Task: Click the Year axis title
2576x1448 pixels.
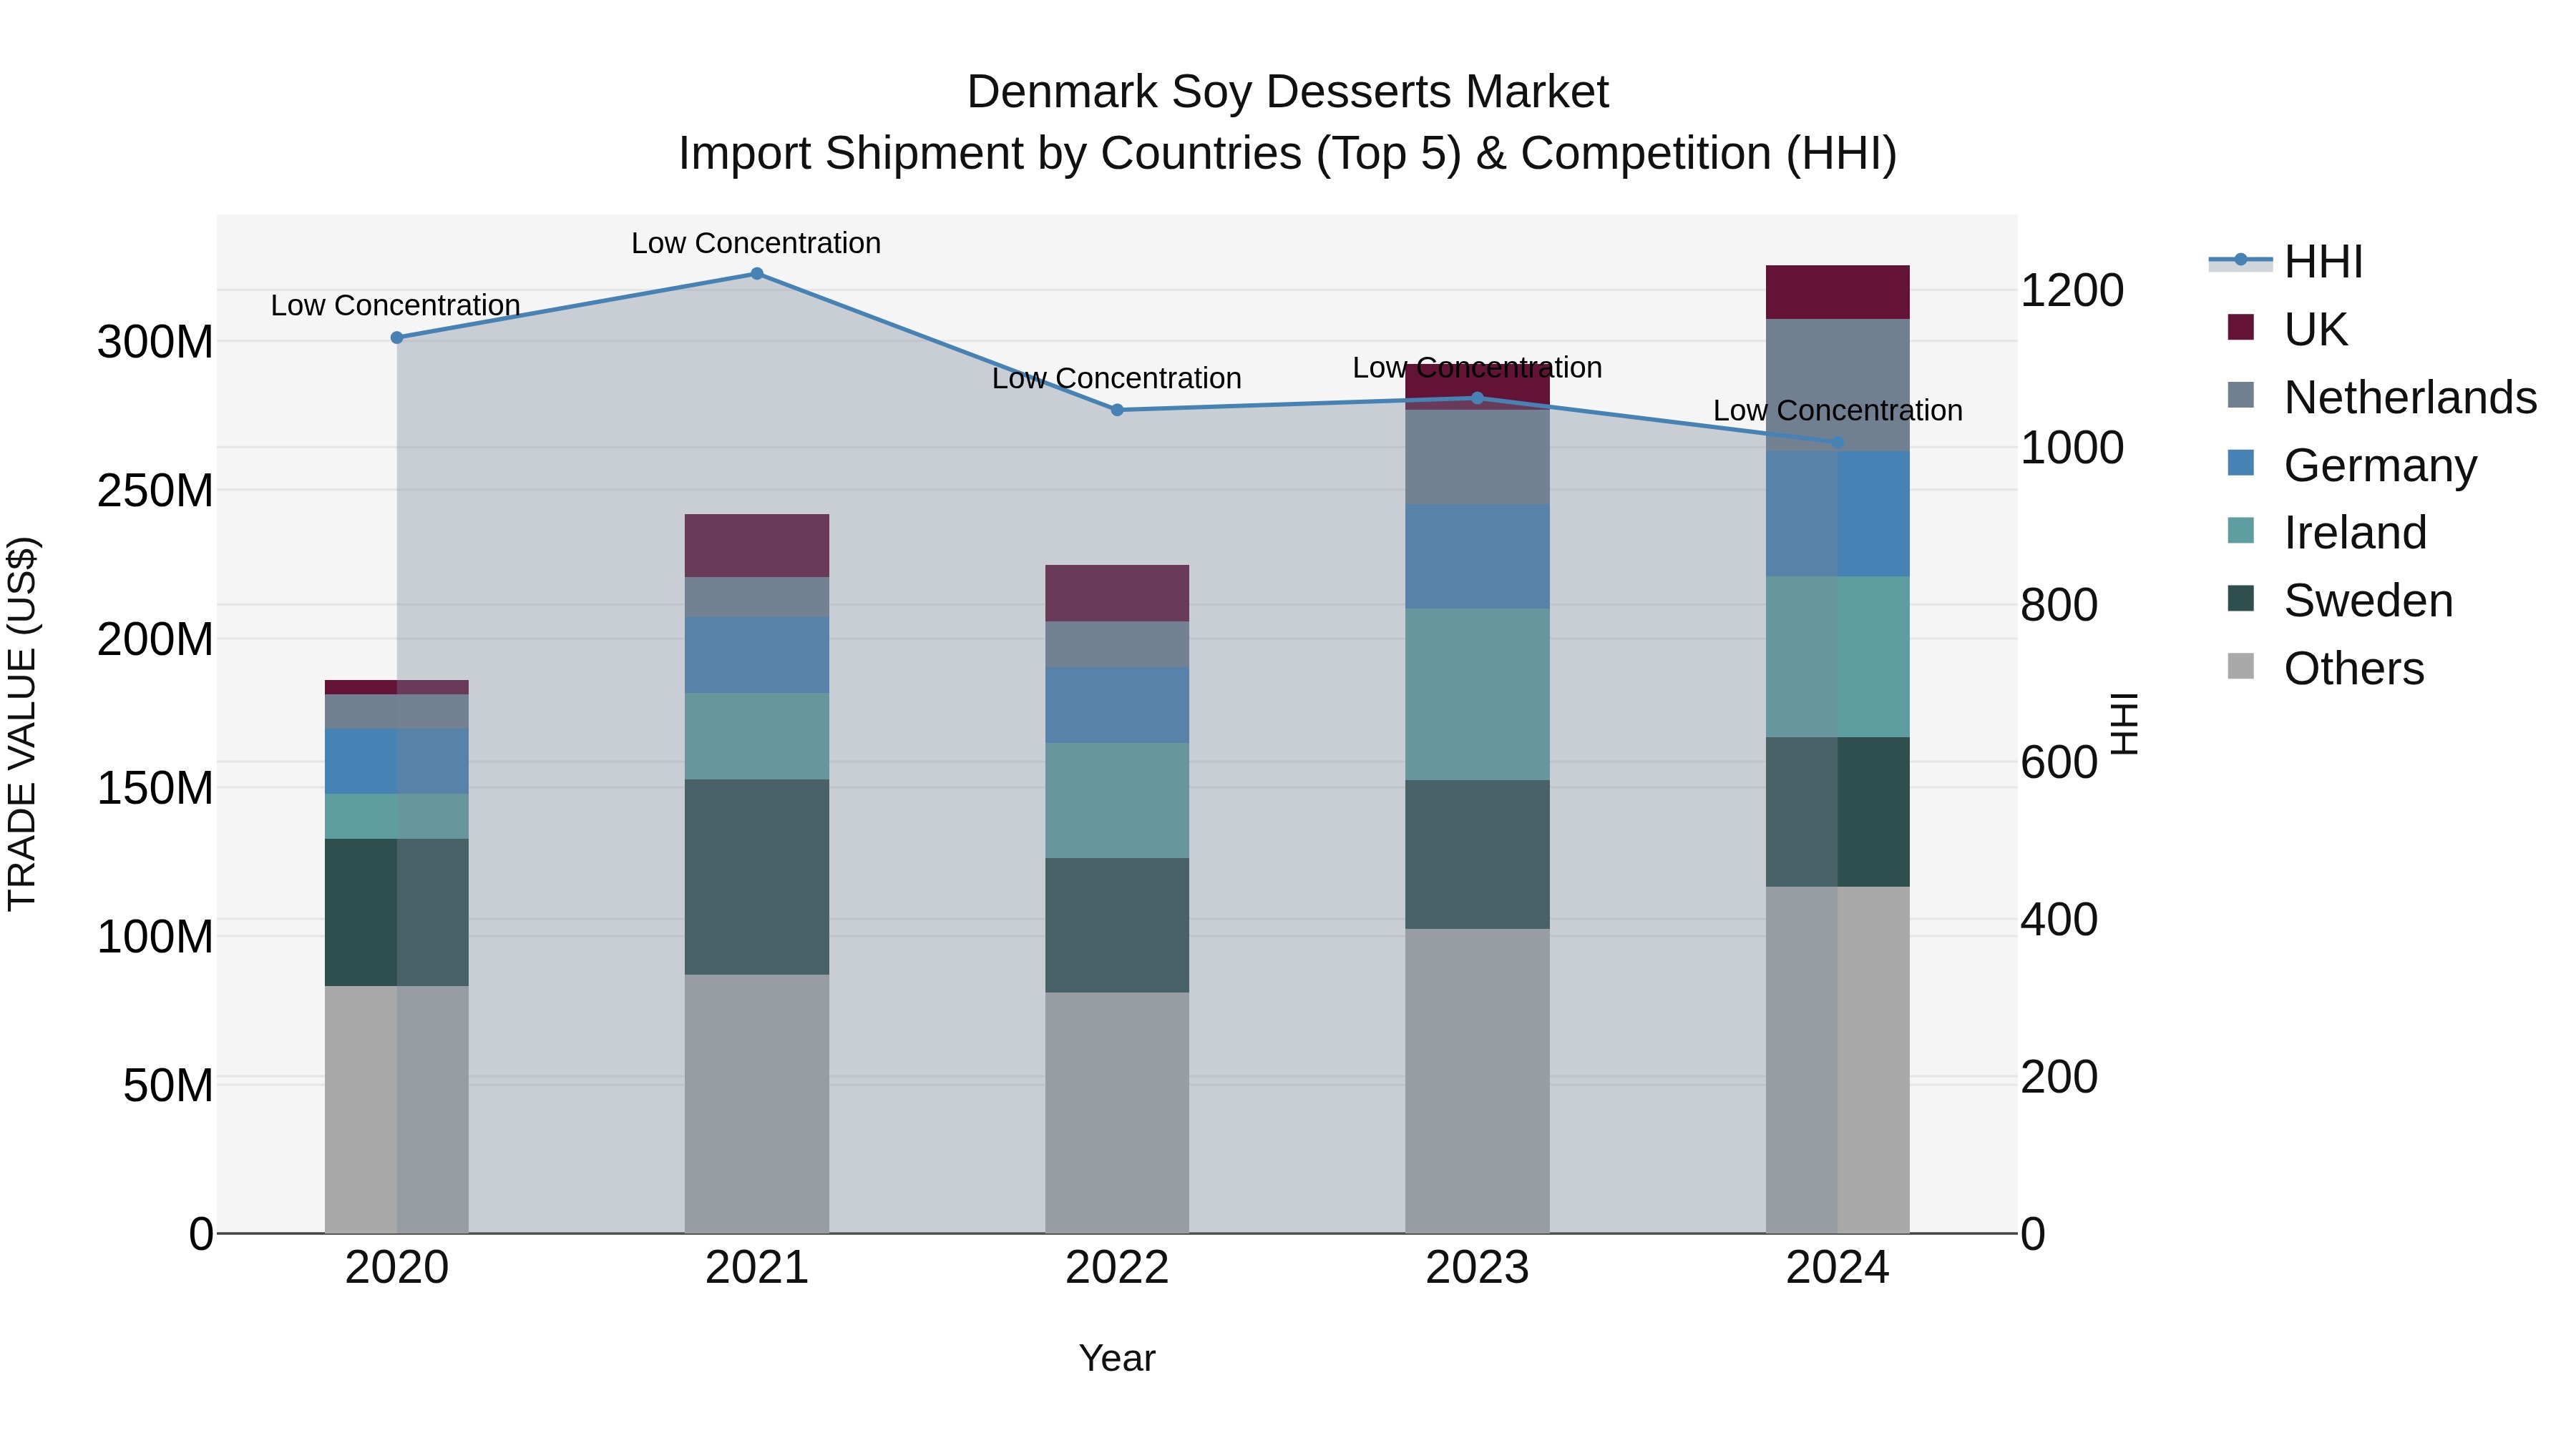Action: click(1117, 1358)
